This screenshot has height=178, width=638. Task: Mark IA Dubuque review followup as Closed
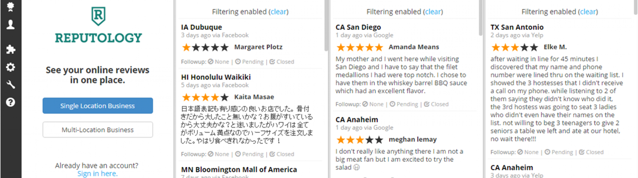282,62
